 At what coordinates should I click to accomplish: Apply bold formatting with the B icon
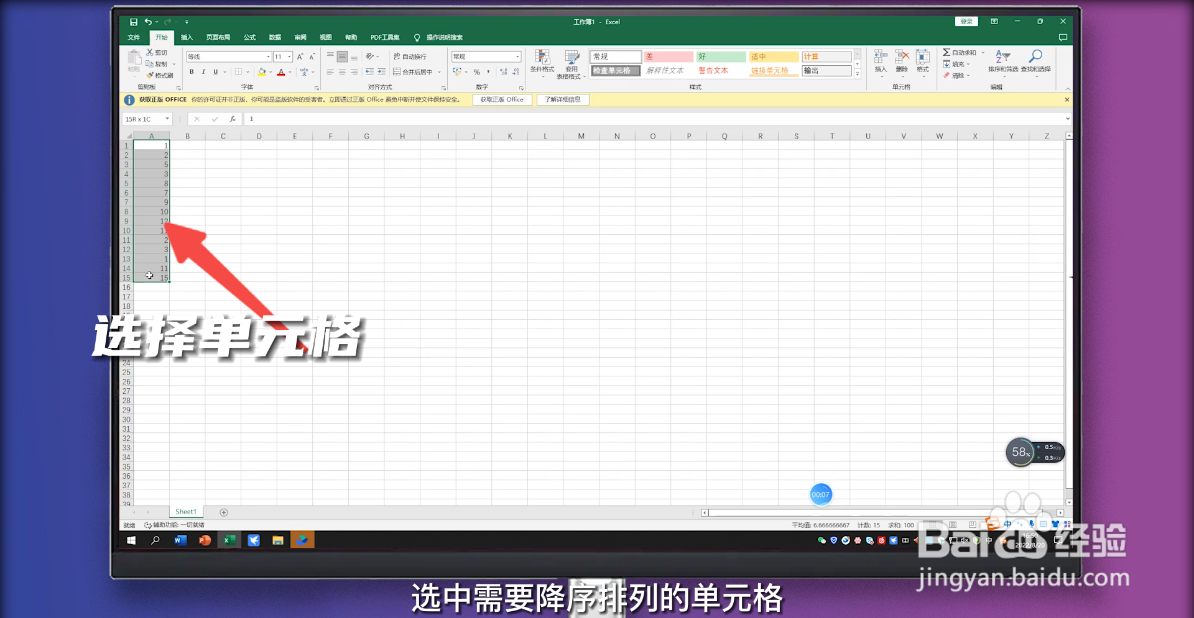pos(192,72)
